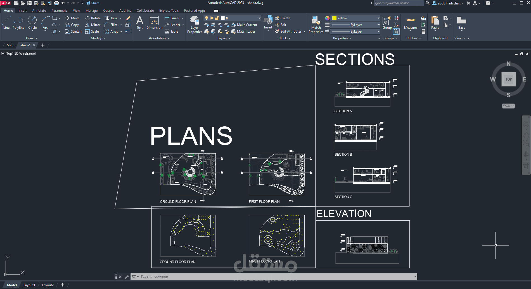Open the layer name dropdown
The image size is (531, 289).
click(259, 18)
